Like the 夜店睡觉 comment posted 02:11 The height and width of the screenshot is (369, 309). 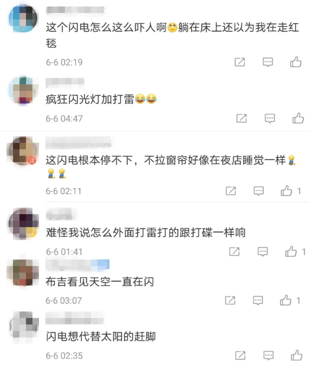click(x=286, y=191)
